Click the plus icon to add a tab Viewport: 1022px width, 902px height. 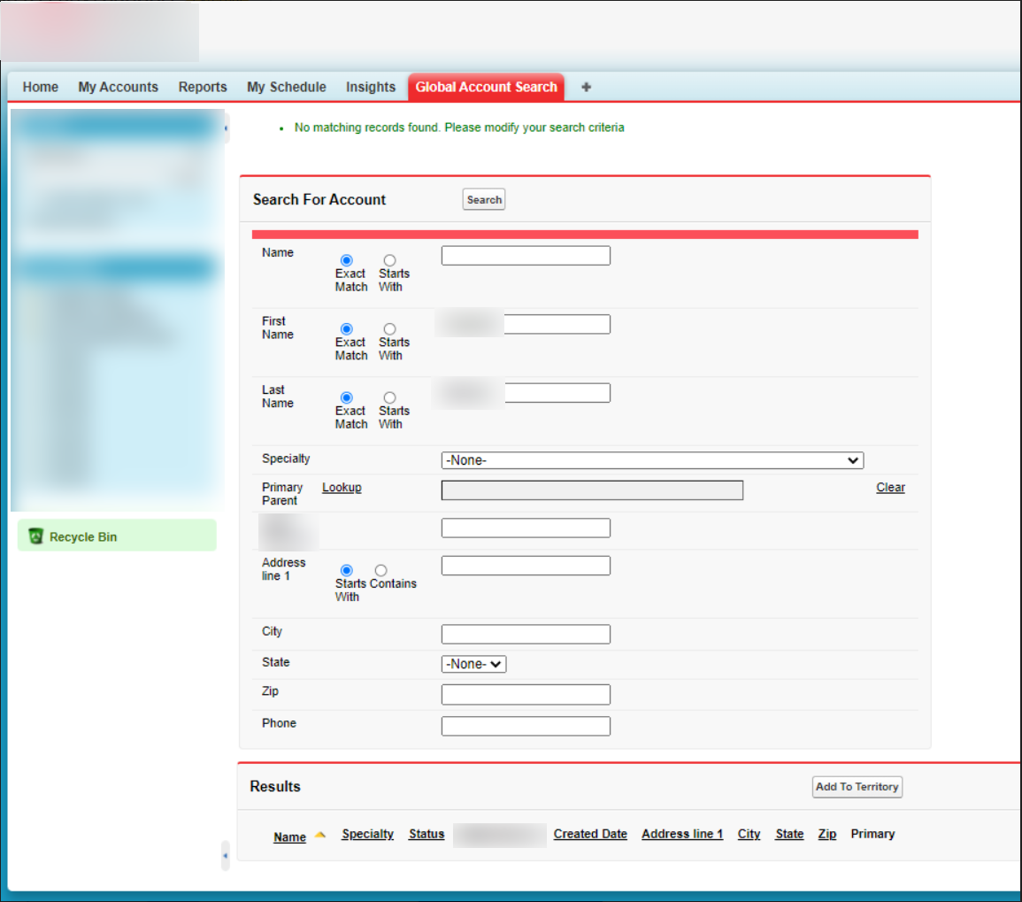(586, 87)
